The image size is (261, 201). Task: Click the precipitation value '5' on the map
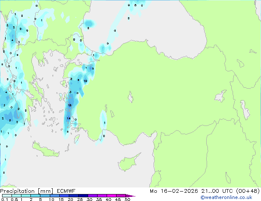click(10, 121)
